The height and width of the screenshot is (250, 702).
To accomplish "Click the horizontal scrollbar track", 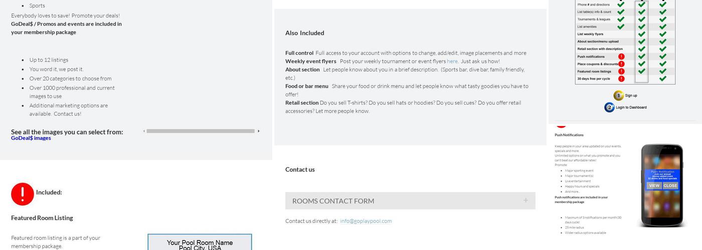I will click(201, 131).
